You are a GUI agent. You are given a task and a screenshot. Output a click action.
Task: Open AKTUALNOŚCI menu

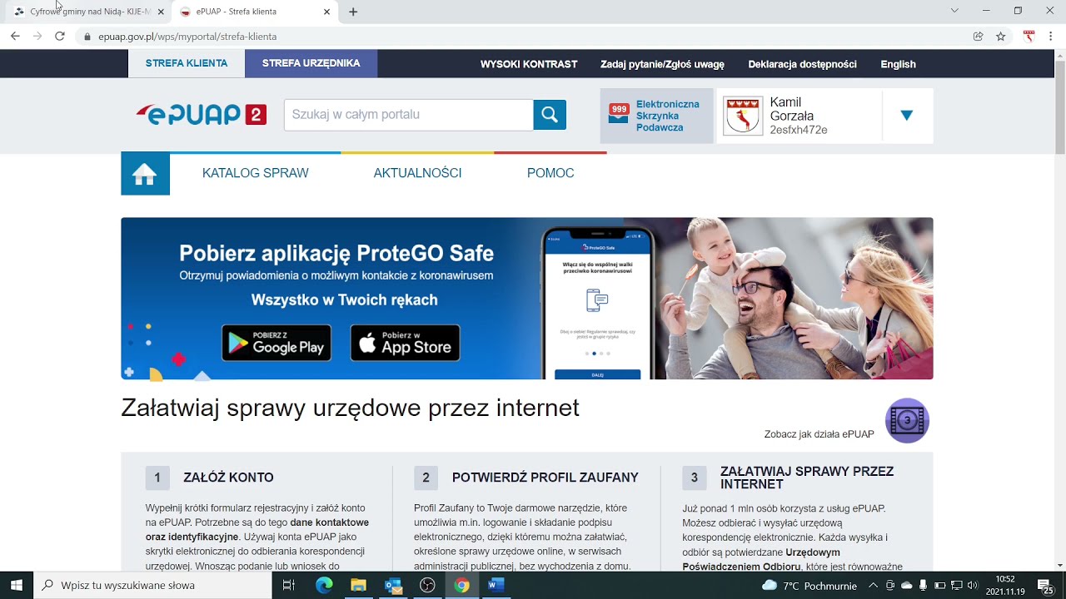tap(417, 173)
